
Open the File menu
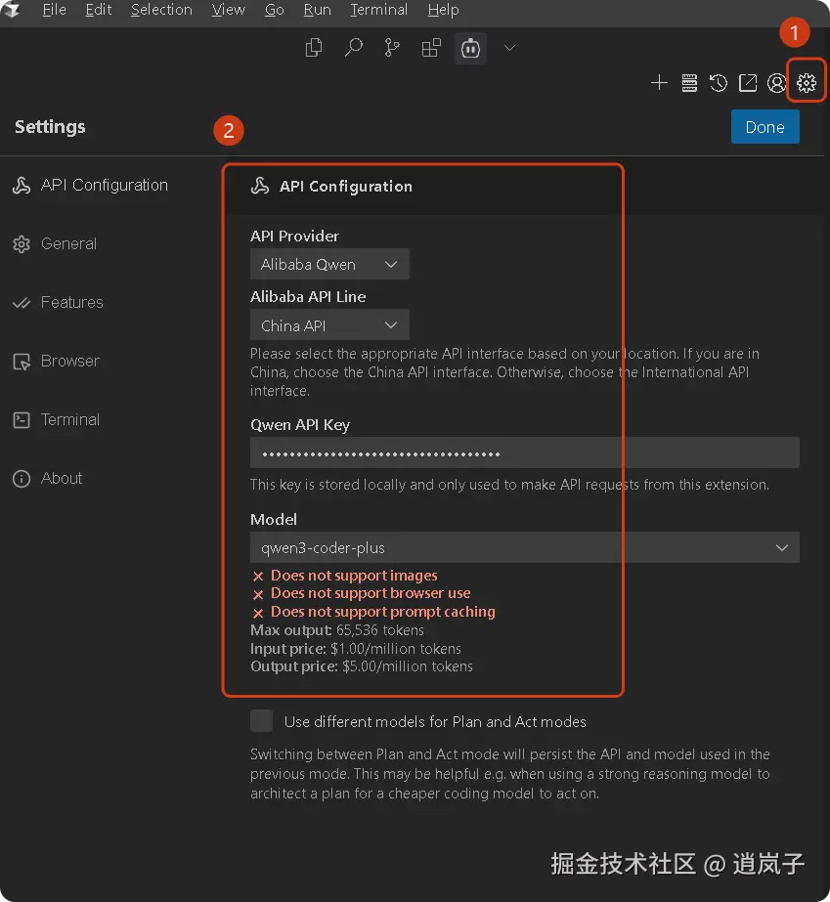pyautogui.click(x=54, y=10)
